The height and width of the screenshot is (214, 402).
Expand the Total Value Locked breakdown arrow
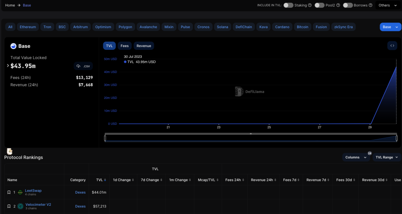tap(8, 66)
